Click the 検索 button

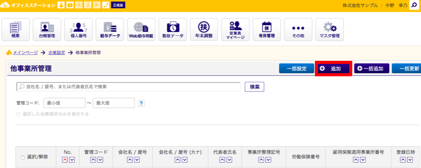[254, 87]
